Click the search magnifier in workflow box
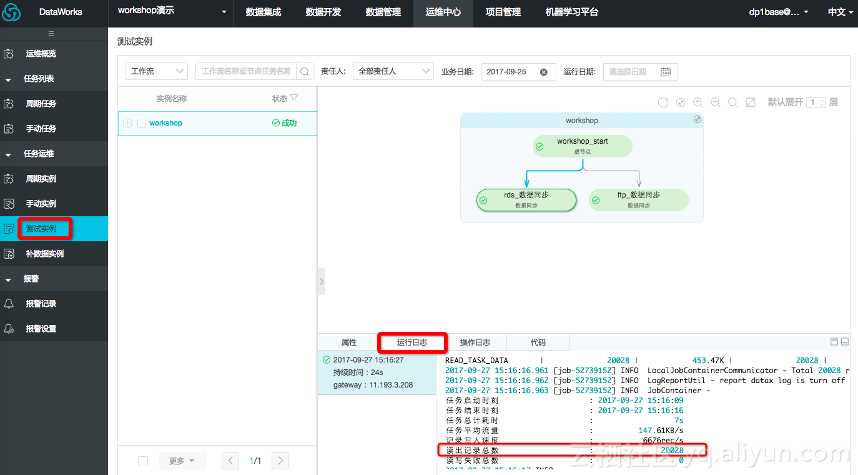The width and height of the screenshot is (858, 475). click(x=305, y=71)
